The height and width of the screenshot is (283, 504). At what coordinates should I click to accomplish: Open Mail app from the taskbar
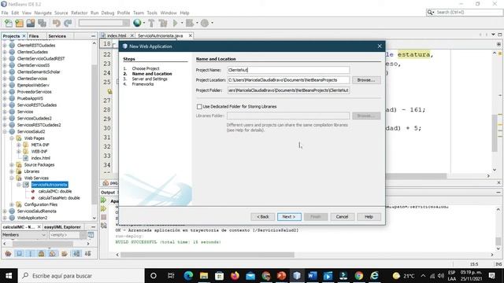click(250, 276)
